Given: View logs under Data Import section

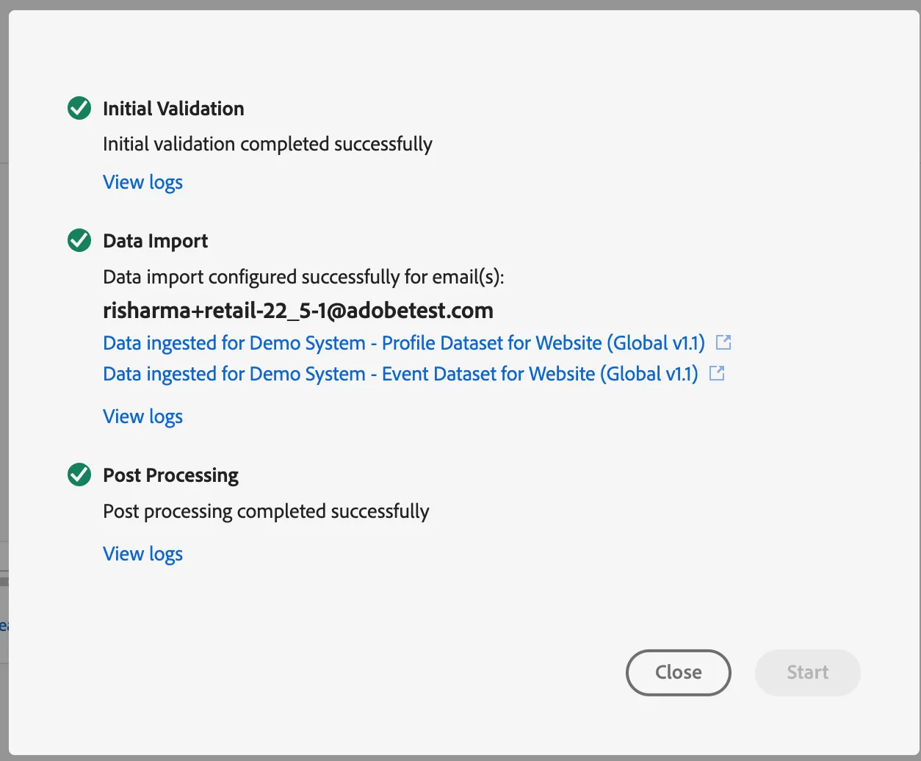Looking at the screenshot, I should [x=143, y=416].
